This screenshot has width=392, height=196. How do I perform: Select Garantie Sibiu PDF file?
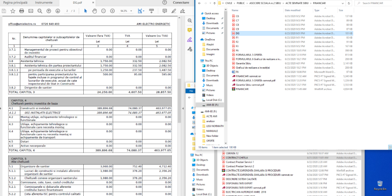tap(243, 63)
